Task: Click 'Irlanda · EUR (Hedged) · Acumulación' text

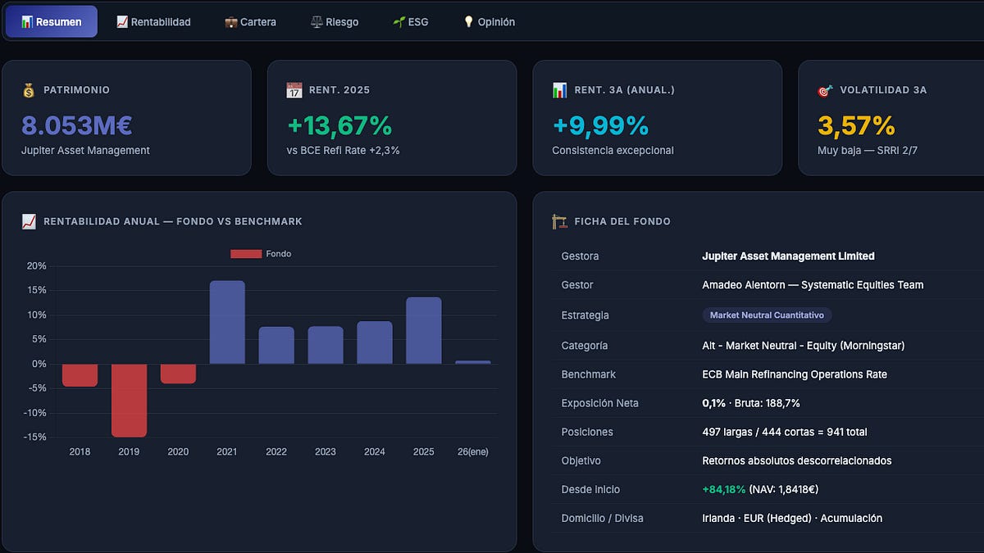Action: click(792, 518)
